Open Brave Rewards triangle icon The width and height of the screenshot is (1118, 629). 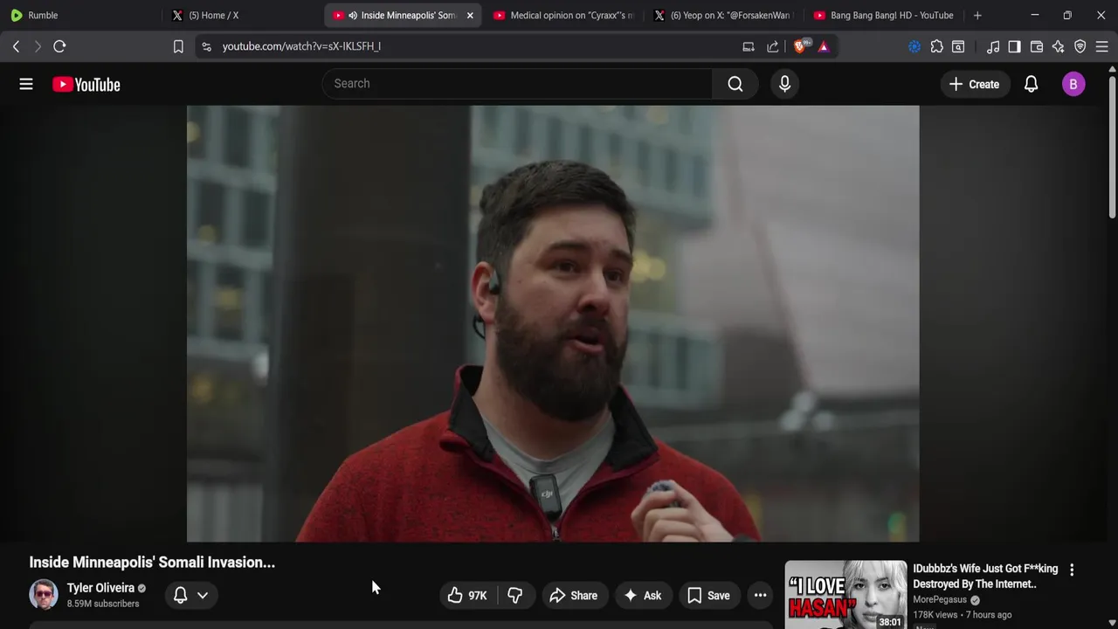(824, 46)
